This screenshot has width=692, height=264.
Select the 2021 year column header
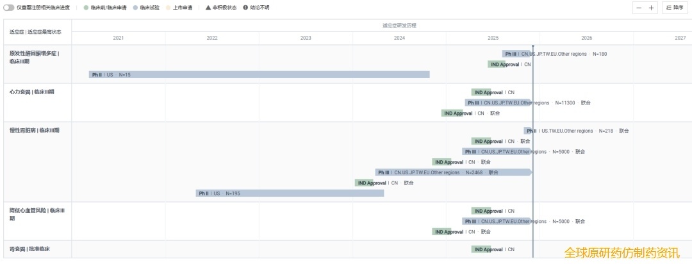click(119, 38)
